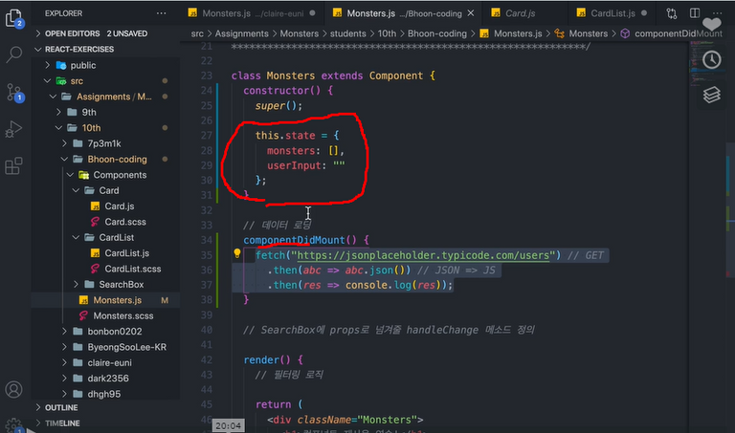Collapse the Components folder

coord(105,175)
